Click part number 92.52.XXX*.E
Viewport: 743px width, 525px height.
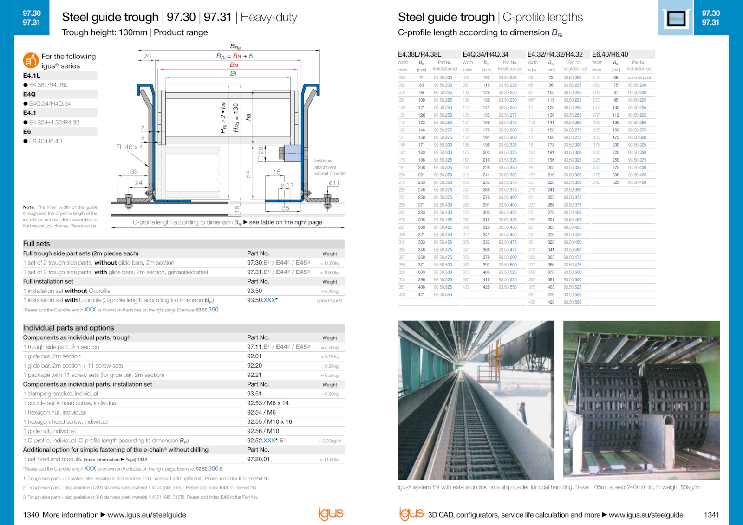(x=267, y=441)
